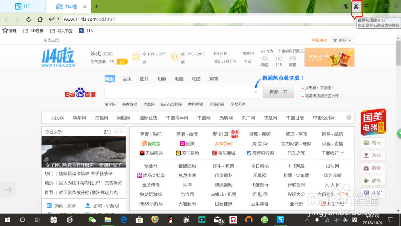The image size is (401, 226).
Task: Open the 携程旅行网 link
Action: click(x=260, y=153)
